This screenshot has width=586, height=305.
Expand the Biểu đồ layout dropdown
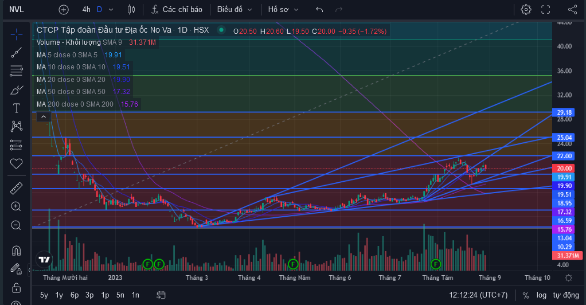[x=235, y=10]
